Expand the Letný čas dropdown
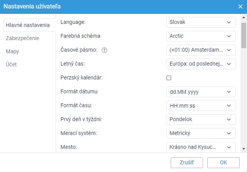The image size is (247, 172). click(x=201, y=64)
